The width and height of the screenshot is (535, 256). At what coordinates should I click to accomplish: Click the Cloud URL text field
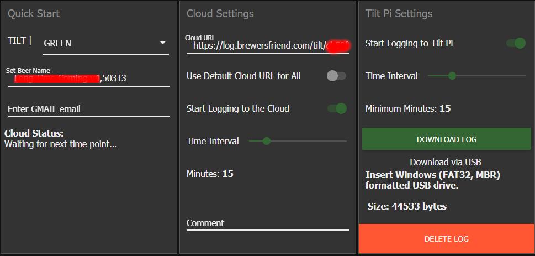(267, 46)
